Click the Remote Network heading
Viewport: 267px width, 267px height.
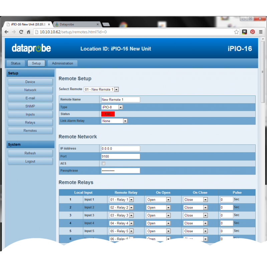(78, 137)
